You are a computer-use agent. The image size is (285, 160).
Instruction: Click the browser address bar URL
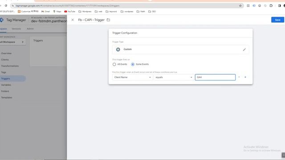[68, 6]
